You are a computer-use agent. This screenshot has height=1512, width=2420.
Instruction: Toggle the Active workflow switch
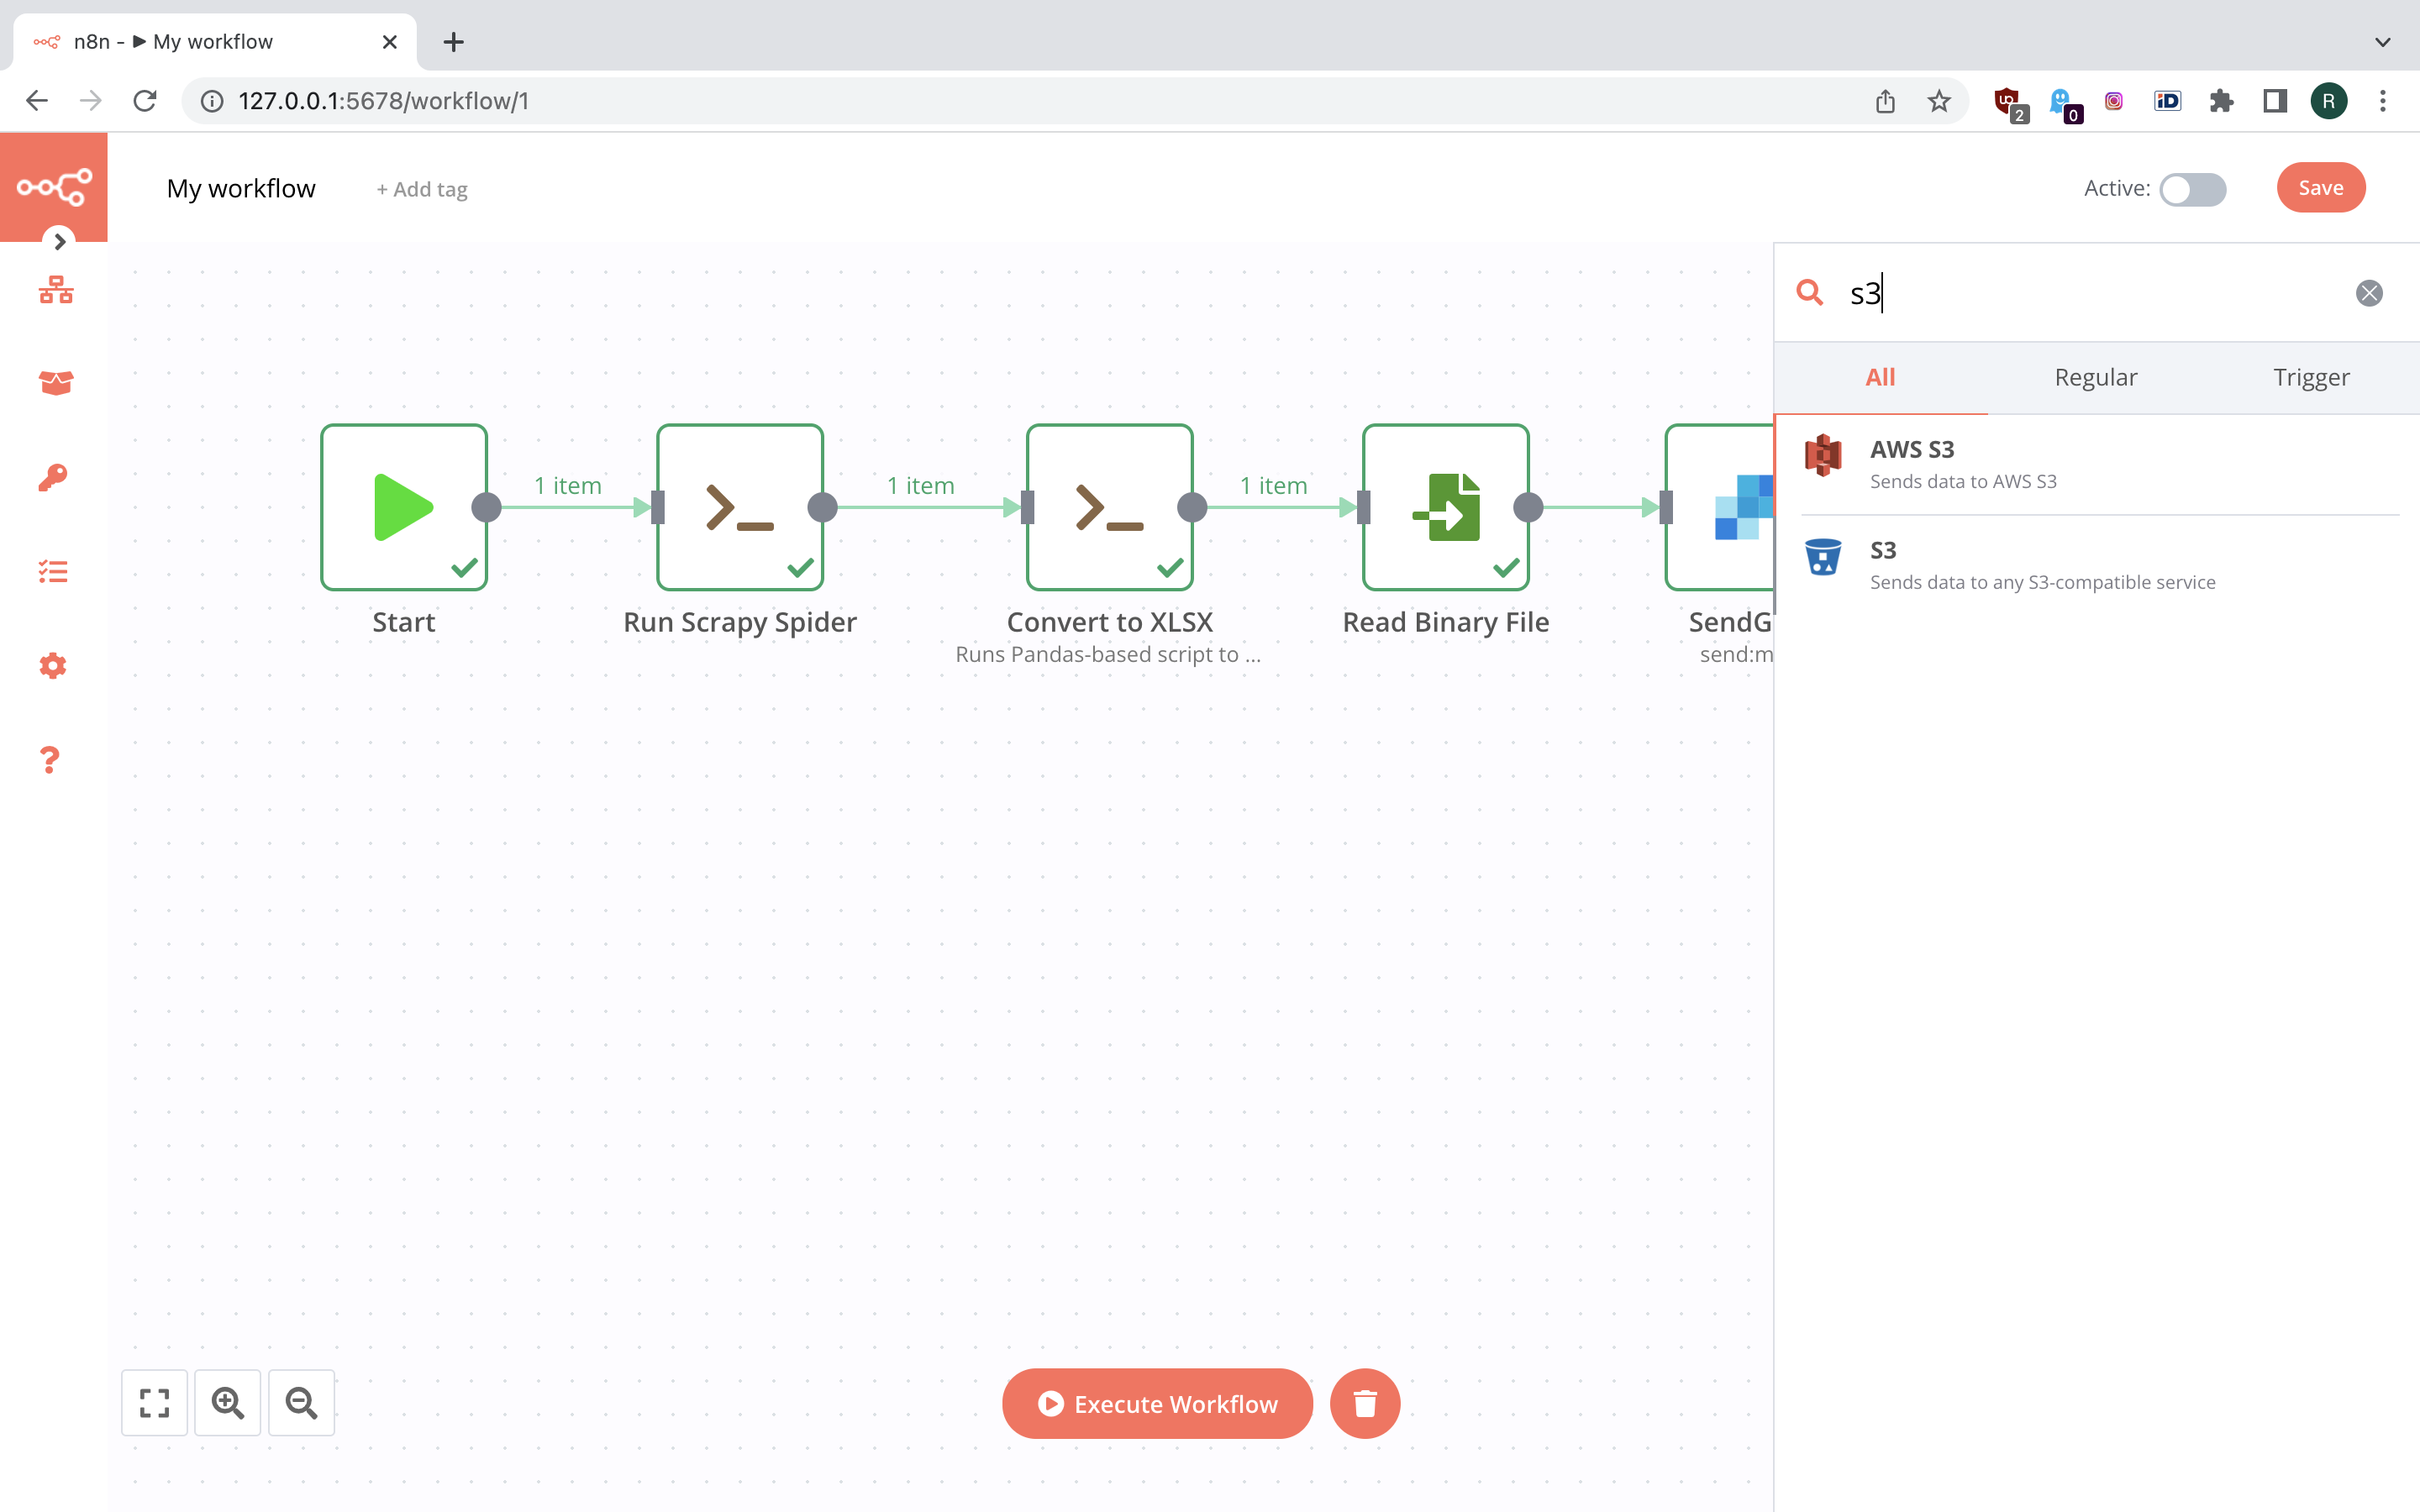coord(2192,189)
